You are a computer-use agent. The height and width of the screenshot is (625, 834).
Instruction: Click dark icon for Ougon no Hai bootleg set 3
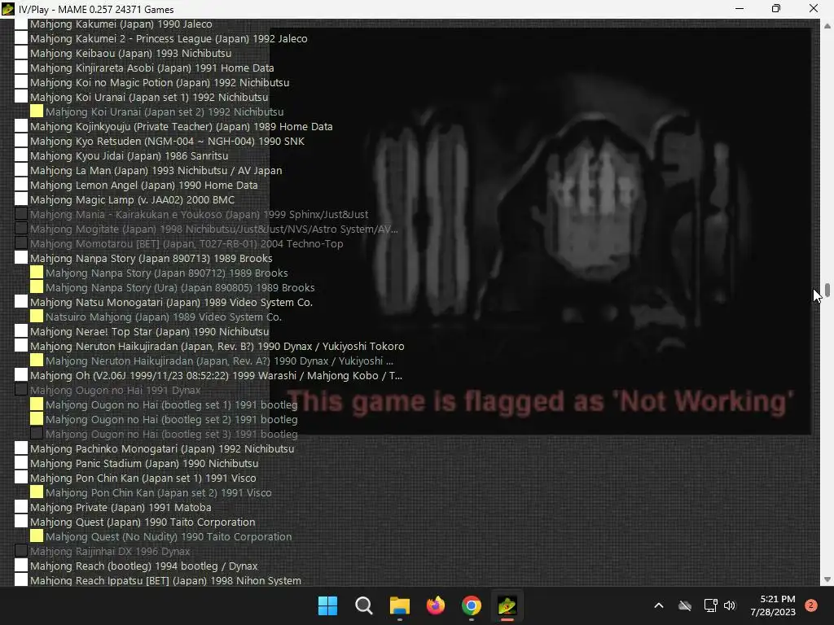coord(37,434)
